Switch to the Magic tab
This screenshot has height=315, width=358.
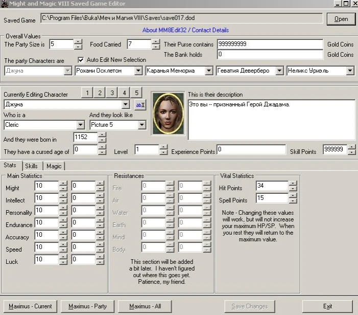point(54,166)
